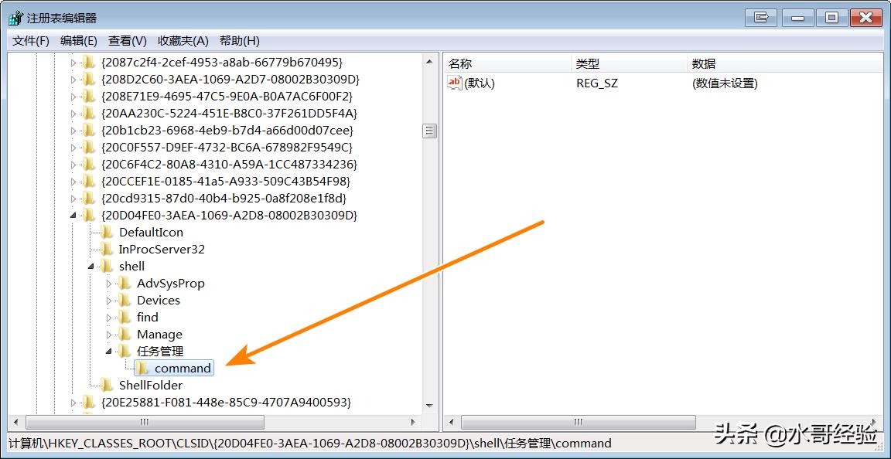Click the values pane horizontal scrollbar thumb

pyautogui.click(x=579, y=422)
